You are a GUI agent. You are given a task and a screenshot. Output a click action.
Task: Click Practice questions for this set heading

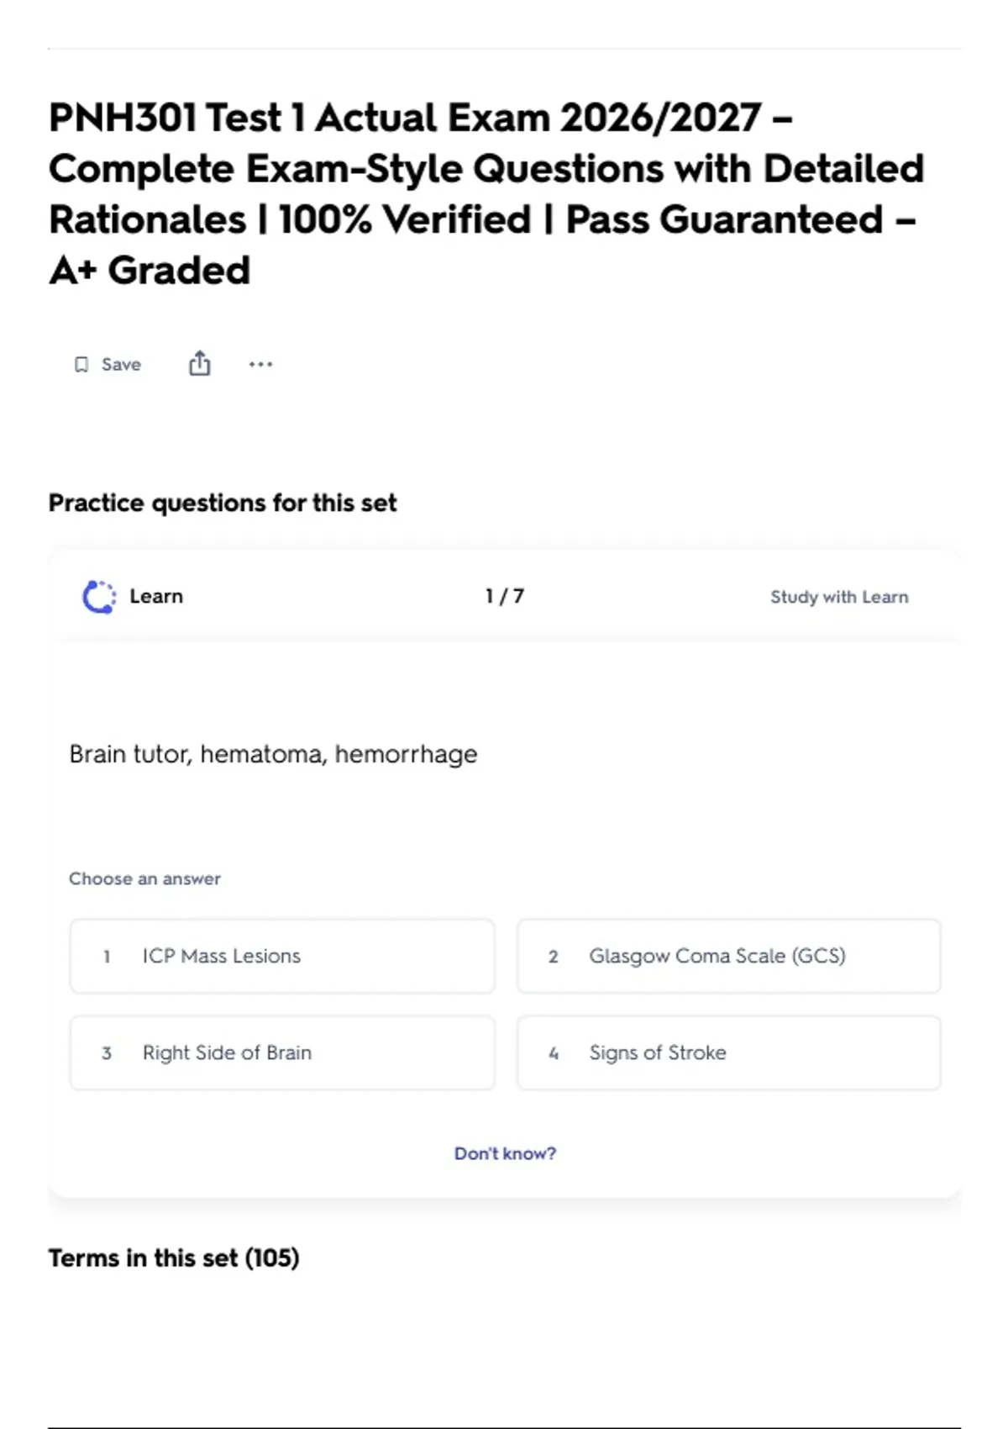tap(223, 503)
